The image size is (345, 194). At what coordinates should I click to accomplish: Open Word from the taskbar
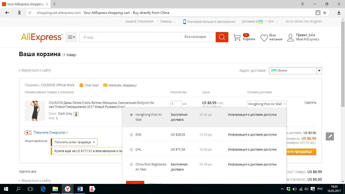(x=80, y=189)
